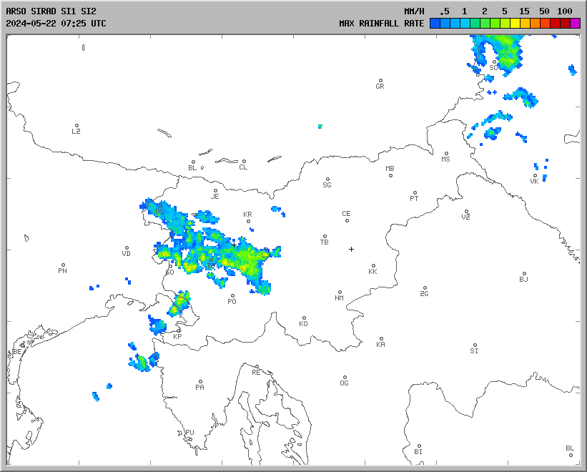Click the ZG city marker
Image resolution: width=587 pixels, height=472 pixels.
pos(425,288)
